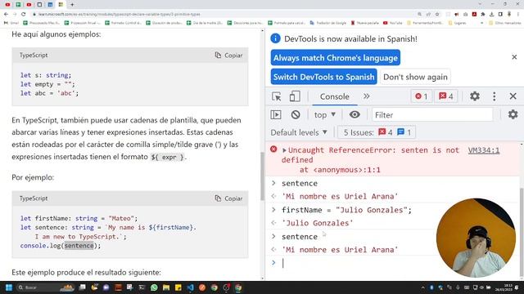524x294 pixels.
Task: Open console settings gear next to Filter
Action: [513, 114]
